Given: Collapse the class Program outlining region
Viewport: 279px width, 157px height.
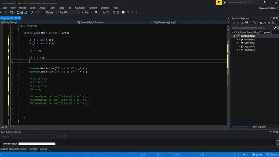Looking at the screenshot, I should [10, 26].
